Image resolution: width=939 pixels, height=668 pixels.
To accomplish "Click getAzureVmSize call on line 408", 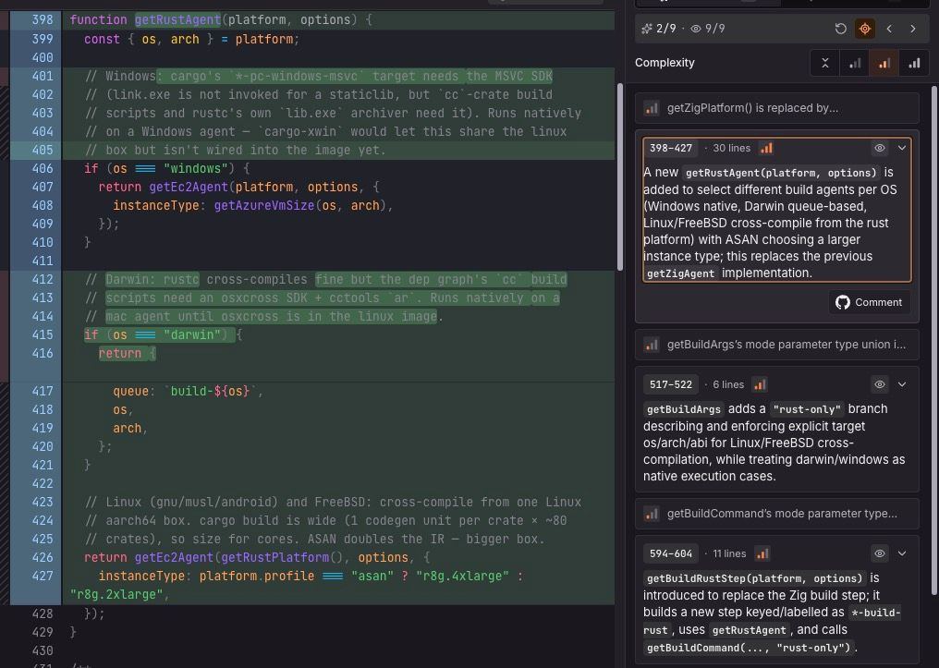I will (264, 205).
